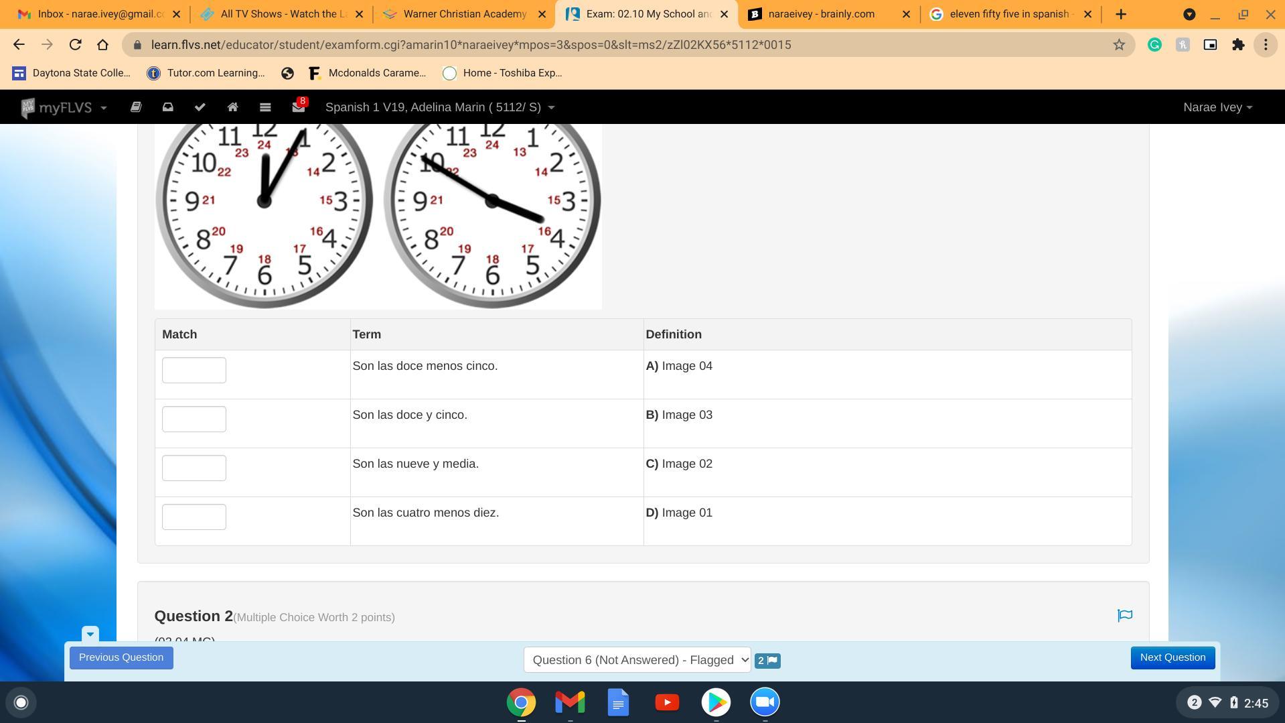The height and width of the screenshot is (723, 1285).
Task: Click the blue down-arrow expander at left
Action: (90, 634)
